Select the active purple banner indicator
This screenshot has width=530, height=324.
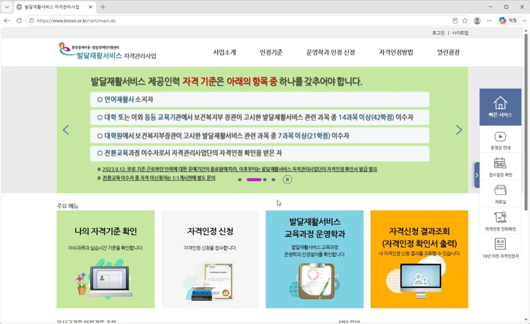pyautogui.click(x=254, y=180)
